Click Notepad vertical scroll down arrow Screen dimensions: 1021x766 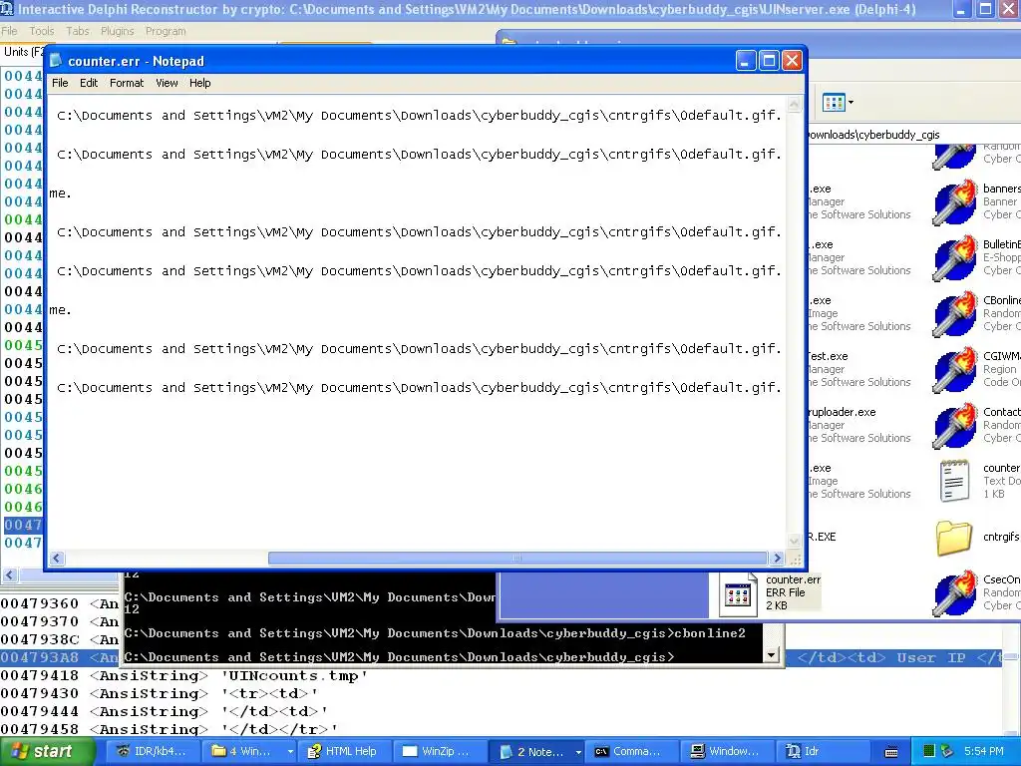(794, 542)
